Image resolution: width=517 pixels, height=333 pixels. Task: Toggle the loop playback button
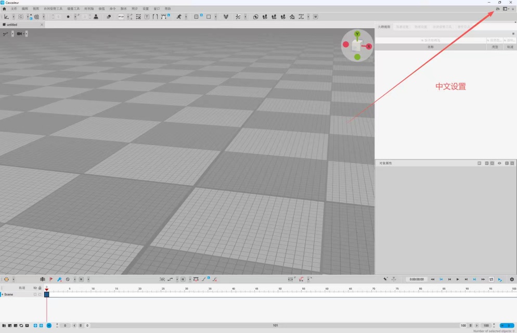[492, 279]
